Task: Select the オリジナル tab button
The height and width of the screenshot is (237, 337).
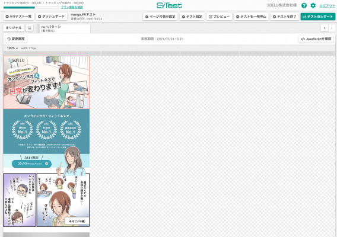Action: point(14,28)
